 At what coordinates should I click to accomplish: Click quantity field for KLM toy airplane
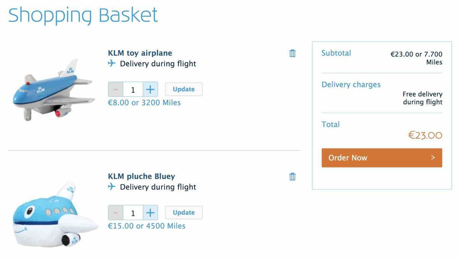(x=133, y=89)
